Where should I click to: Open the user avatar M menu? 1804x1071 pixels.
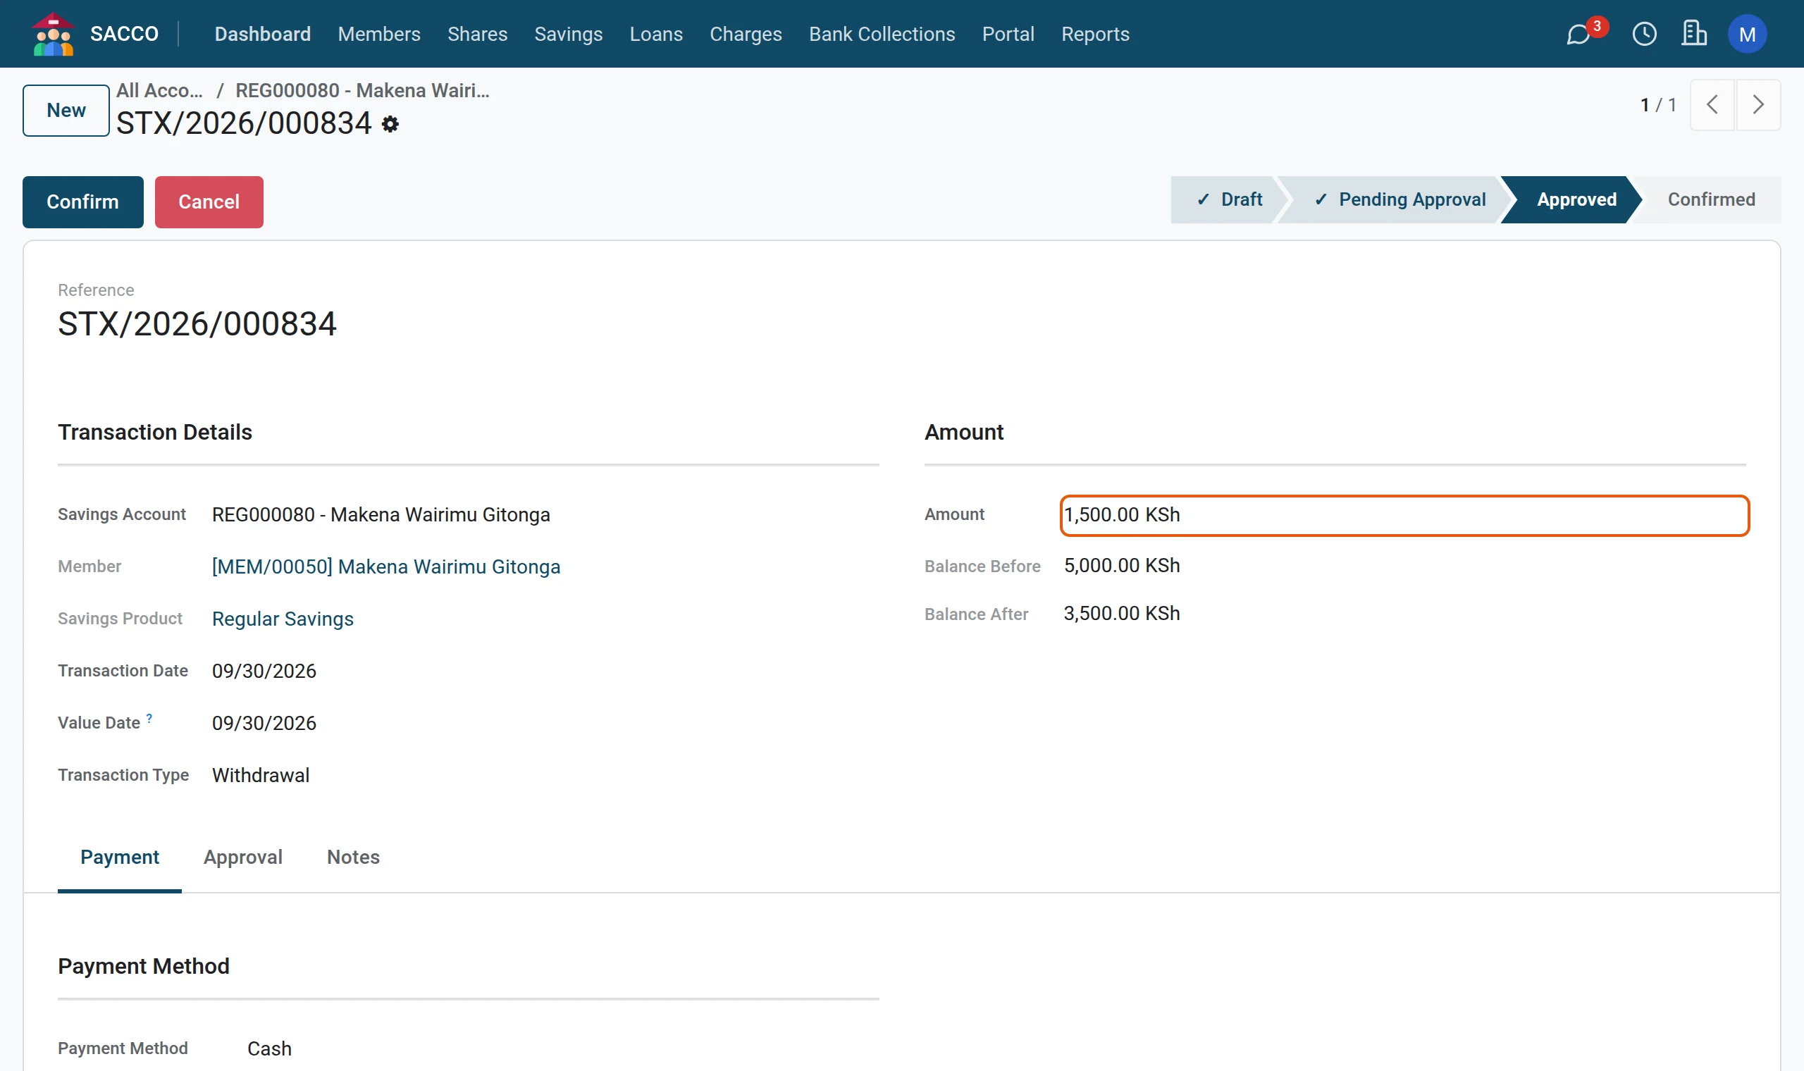(1747, 34)
